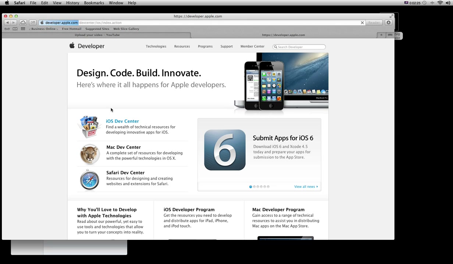The height and width of the screenshot is (264, 453).
Task: Open Why You'll Love to Develop heading
Action: point(107,213)
